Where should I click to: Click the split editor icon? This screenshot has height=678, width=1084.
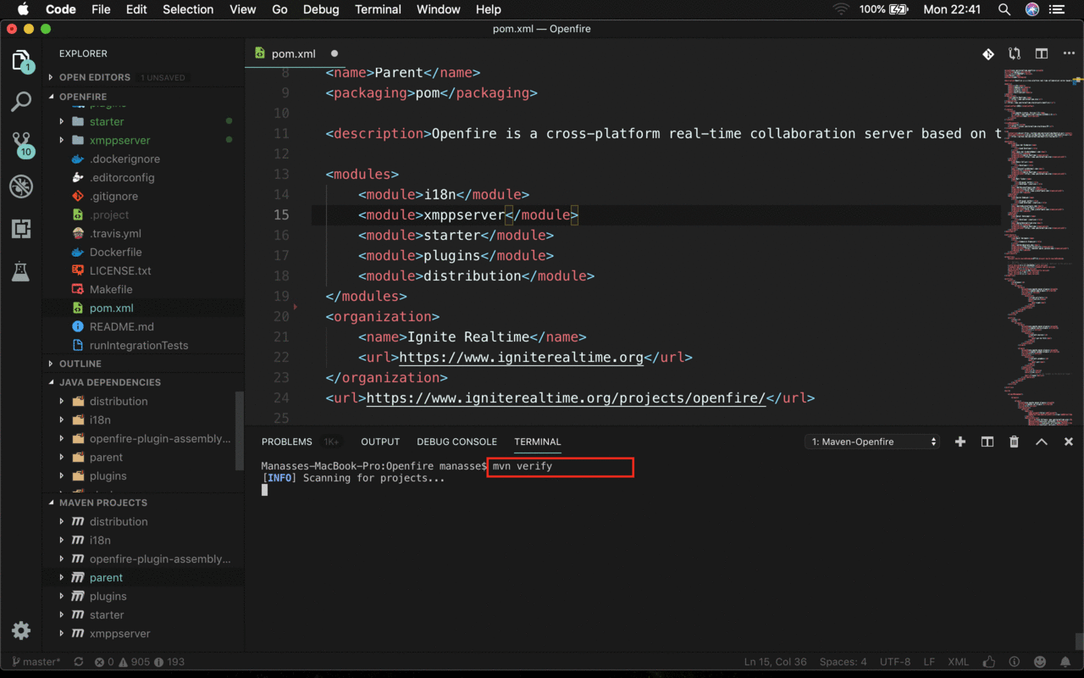[x=1042, y=53]
